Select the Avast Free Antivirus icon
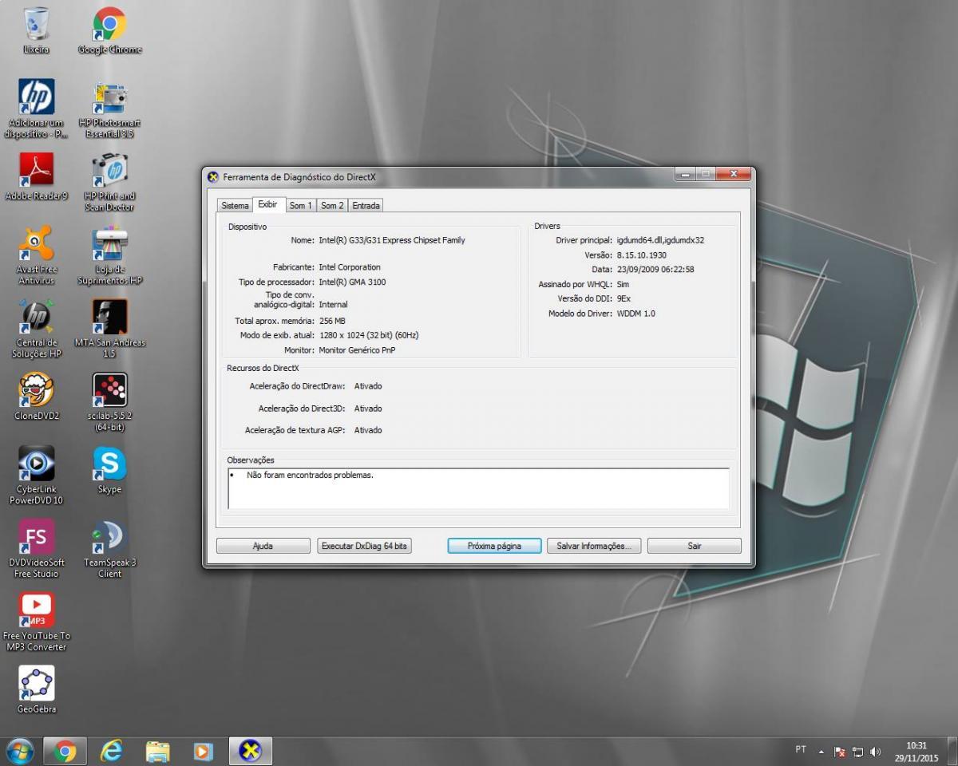 click(36, 255)
